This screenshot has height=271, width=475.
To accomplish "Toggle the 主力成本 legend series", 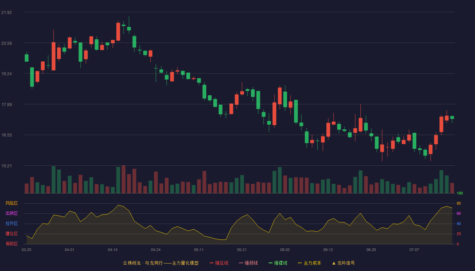I will click(x=309, y=263).
